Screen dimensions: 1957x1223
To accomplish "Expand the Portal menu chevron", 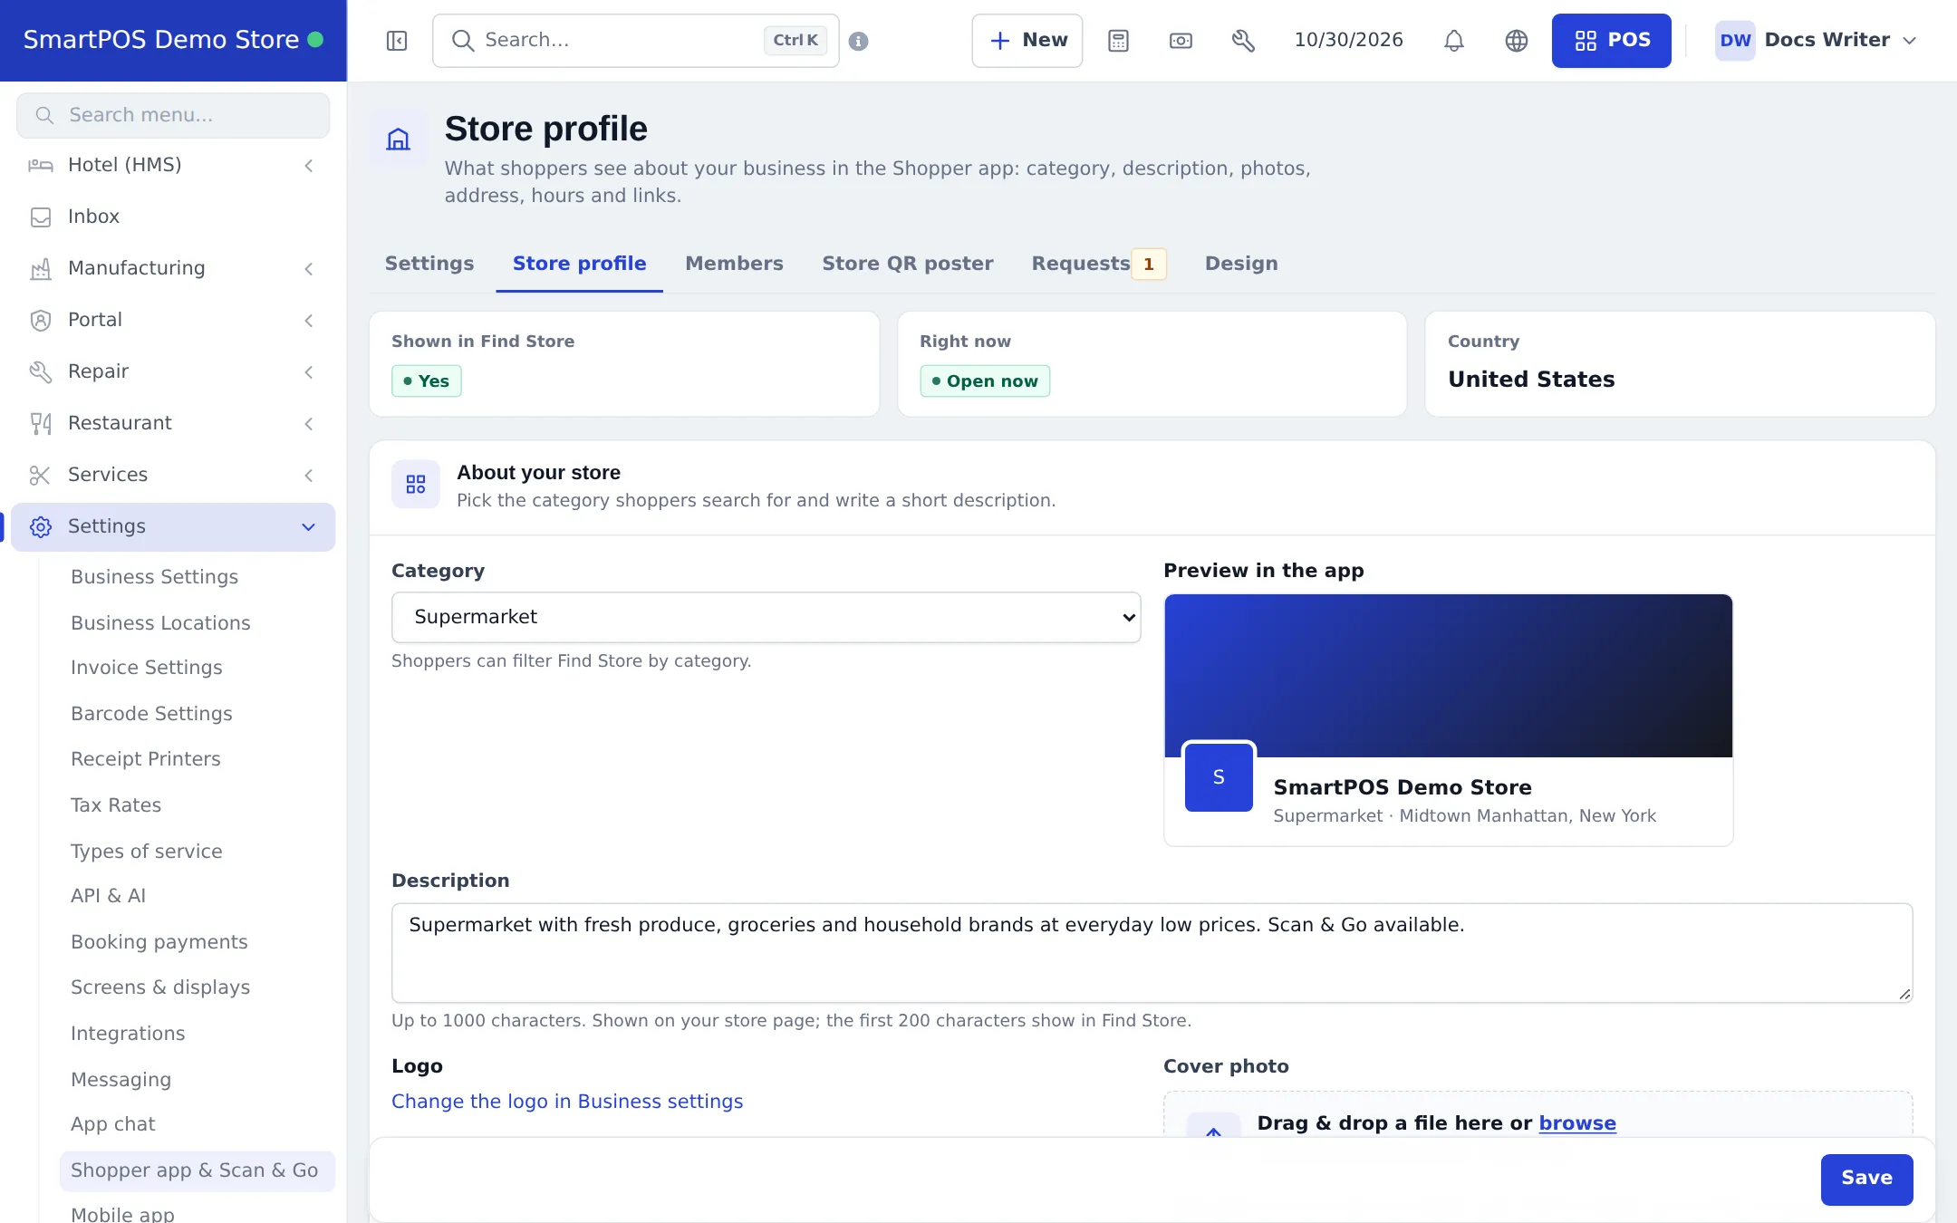I will click(309, 321).
